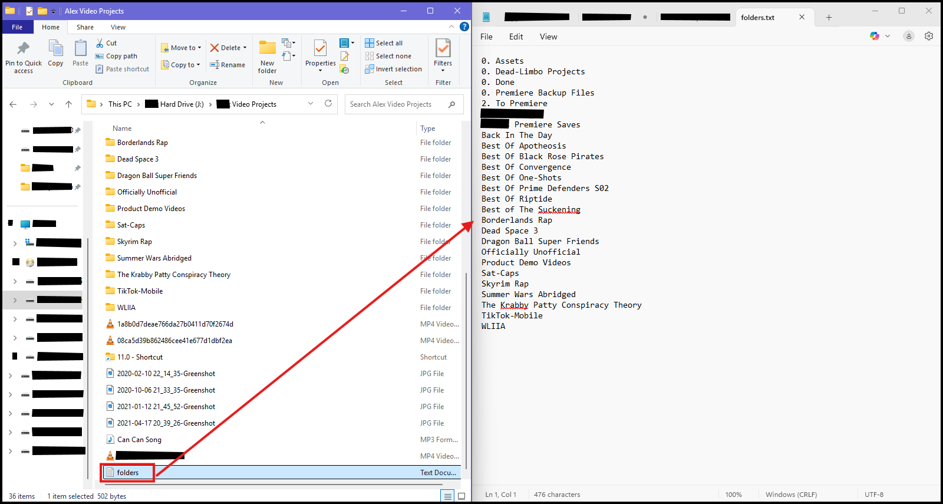Click the Delete button in ribbon
This screenshot has width=943, height=504.
click(229, 48)
